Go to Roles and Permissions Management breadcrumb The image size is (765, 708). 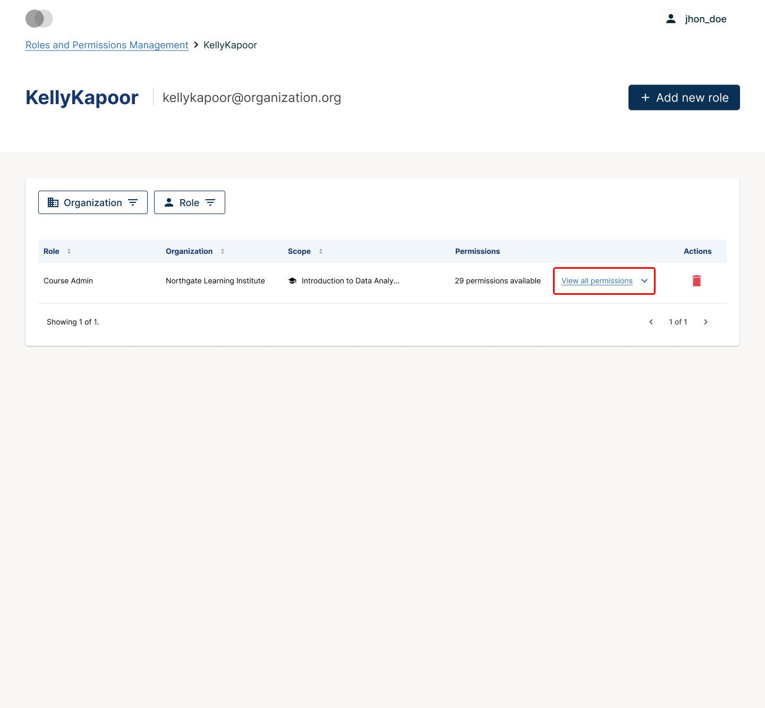107,45
